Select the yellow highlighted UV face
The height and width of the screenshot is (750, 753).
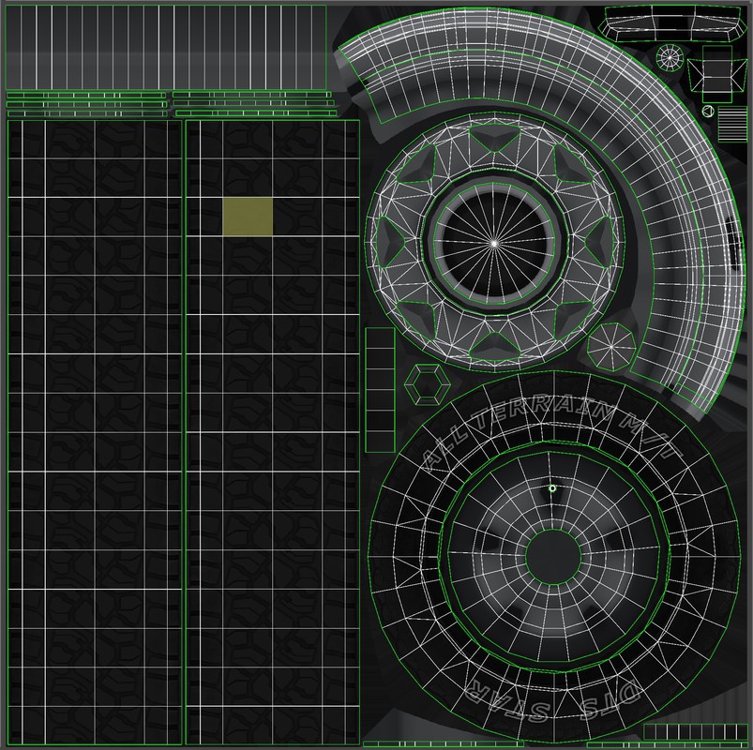(x=248, y=217)
